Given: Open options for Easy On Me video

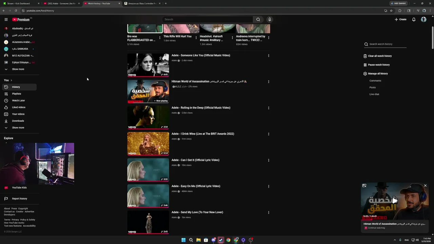Looking at the screenshot, I should [269, 186].
